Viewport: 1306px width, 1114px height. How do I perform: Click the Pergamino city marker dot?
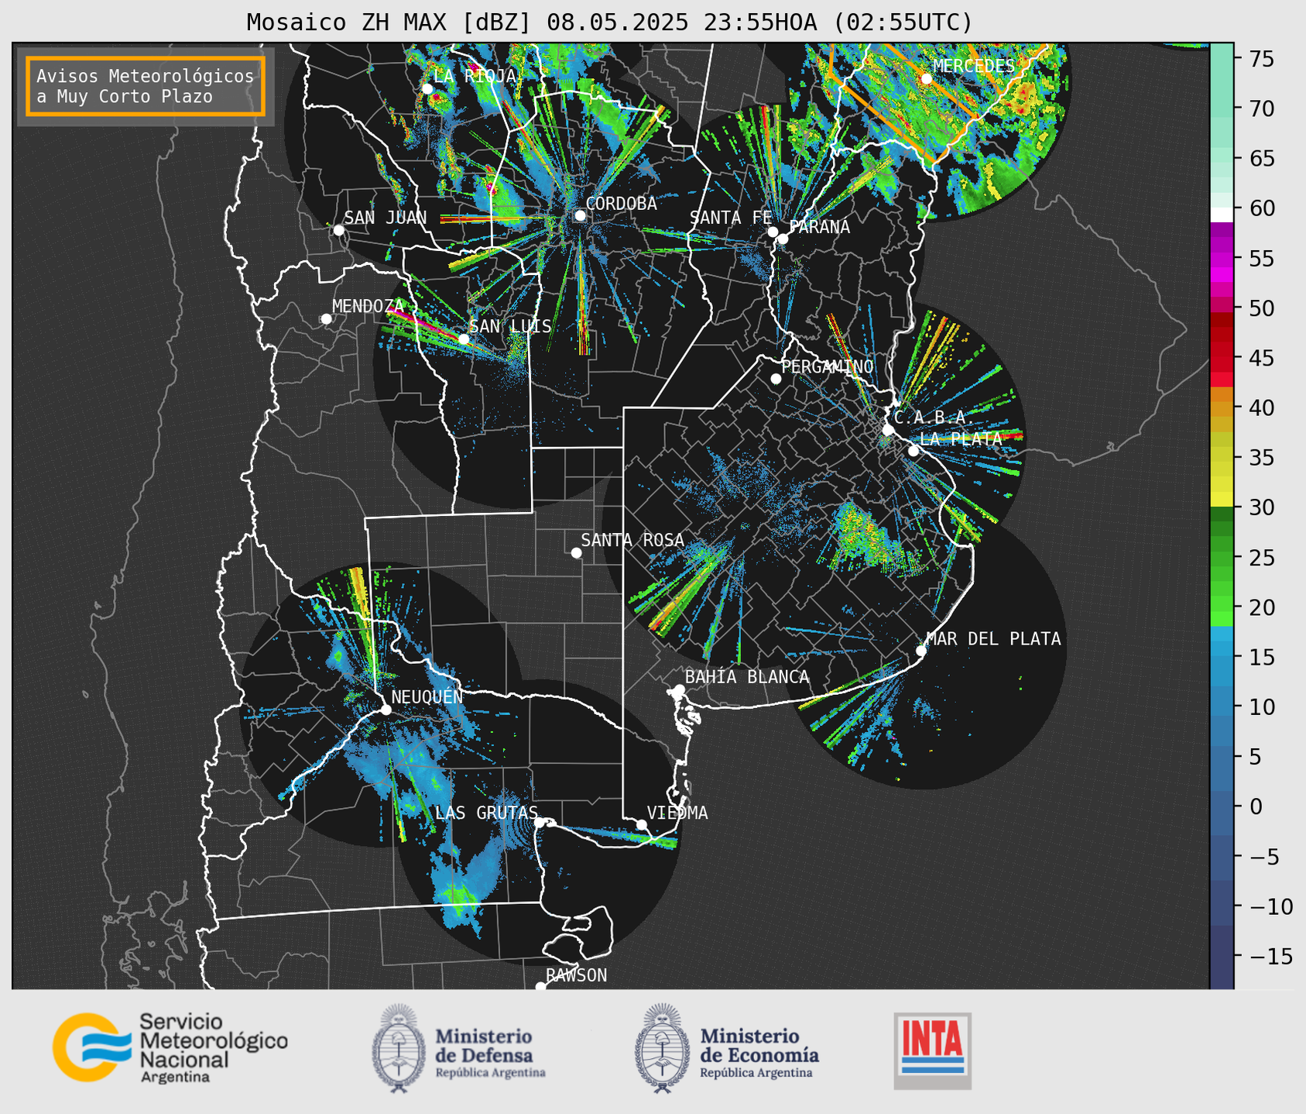tap(776, 379)
